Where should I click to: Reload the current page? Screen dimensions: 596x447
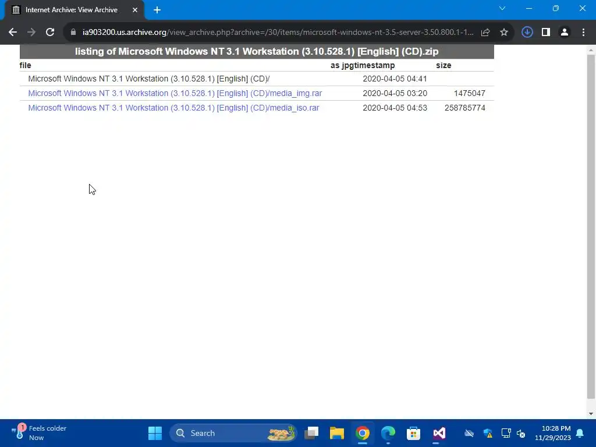pyautogui.click(x=50, y=33)
